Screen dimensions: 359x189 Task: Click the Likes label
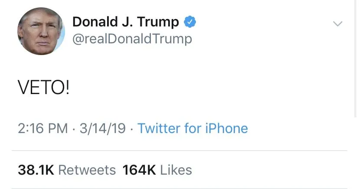[x=176, y=170]
